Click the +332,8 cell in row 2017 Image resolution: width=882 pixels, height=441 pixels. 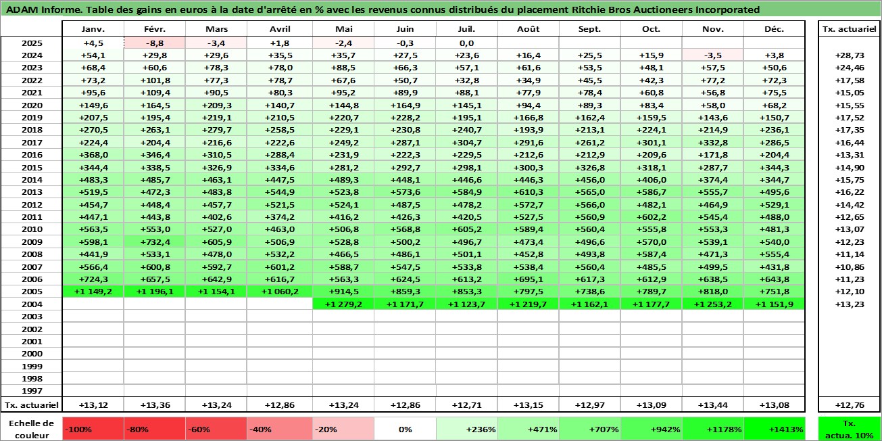(x=713, y=142)
